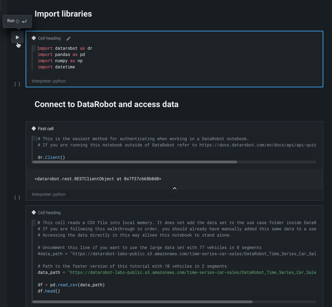The height and width of the screenshot is (307, 332).
Task: Click "Interpreter: python" under the RESTClientObject output
Action: (49, 194)
